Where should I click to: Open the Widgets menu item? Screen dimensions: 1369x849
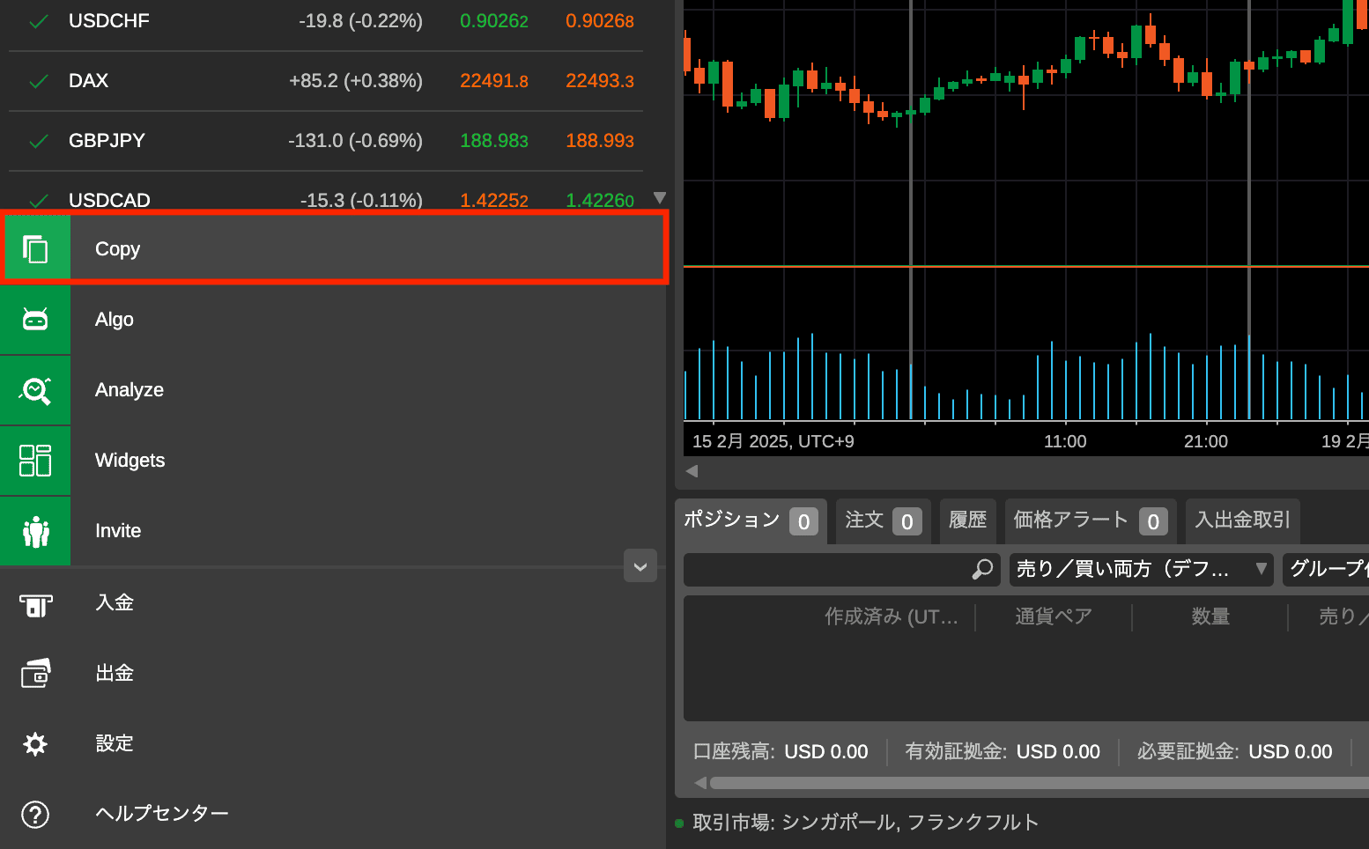(x=333, y=461)
